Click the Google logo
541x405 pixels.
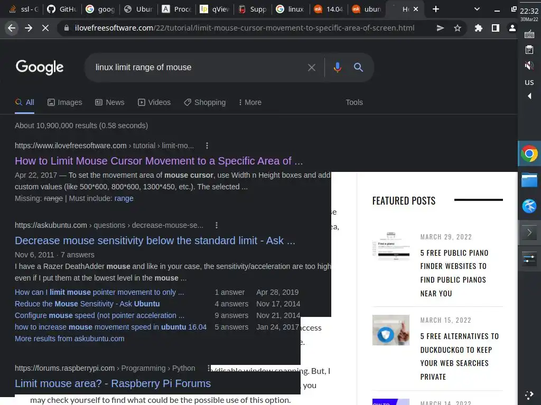tap(40, 67)
